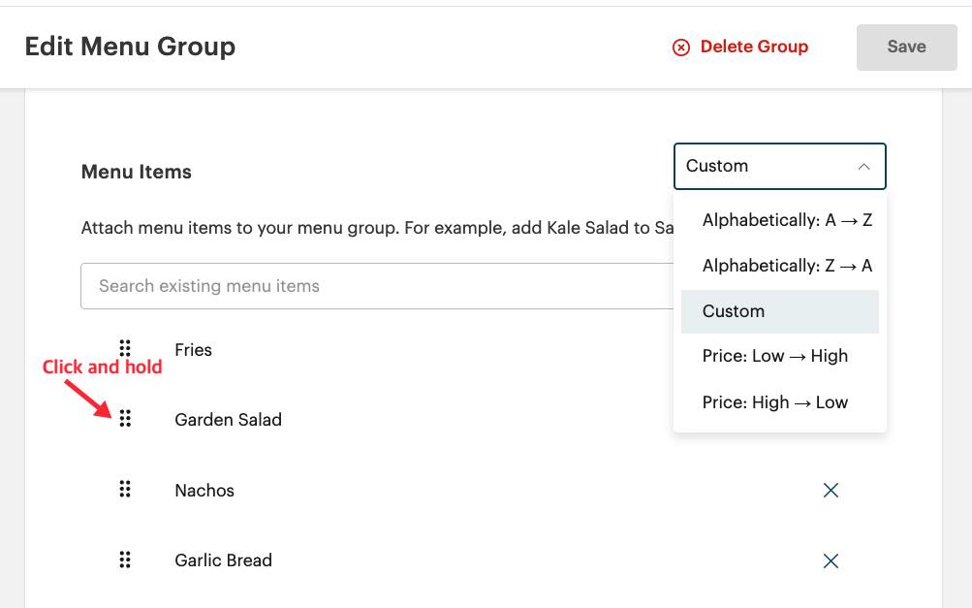Select the Fries menu item label
Viewport: 972px width, 608px height.
193,350
